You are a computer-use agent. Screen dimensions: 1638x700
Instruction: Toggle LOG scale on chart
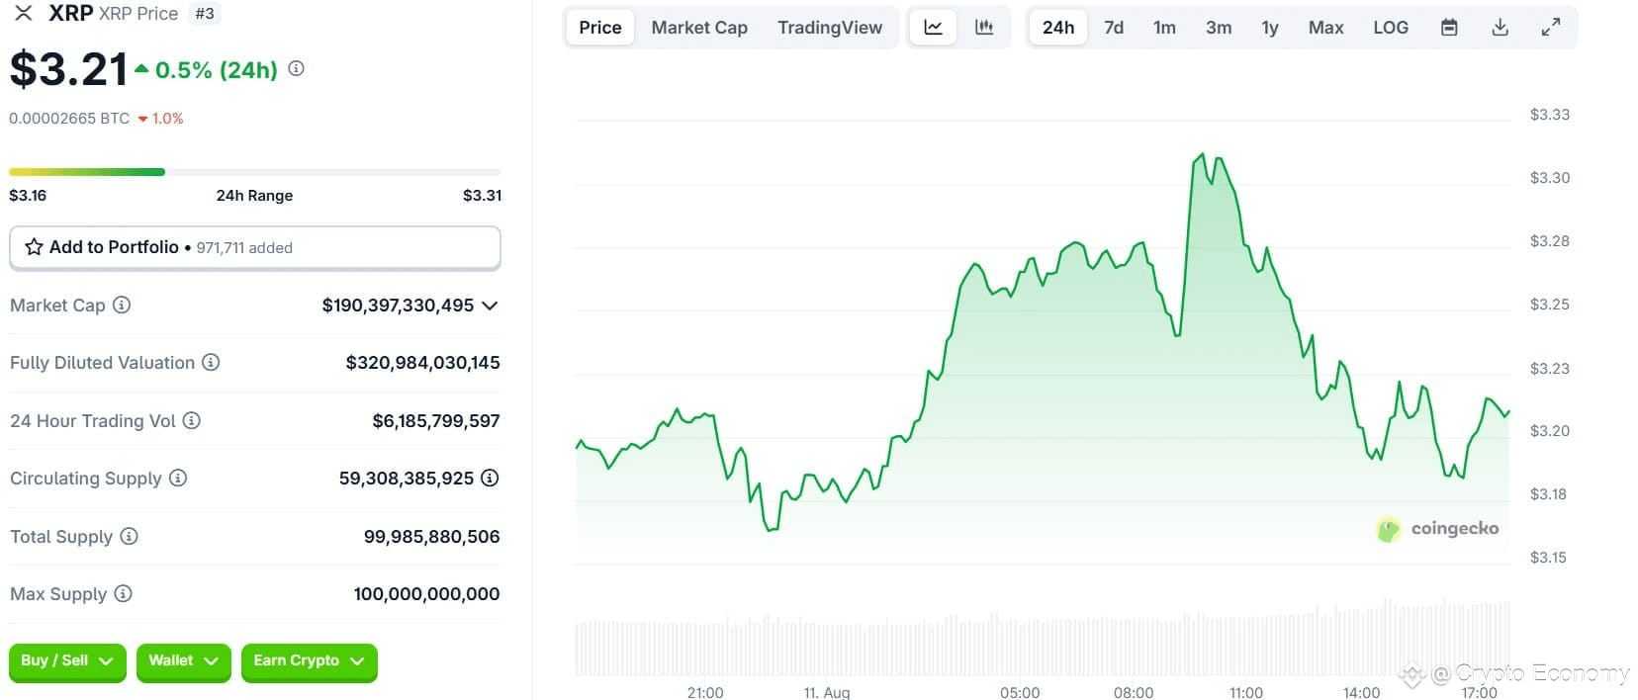click(x=1391, y=28)
